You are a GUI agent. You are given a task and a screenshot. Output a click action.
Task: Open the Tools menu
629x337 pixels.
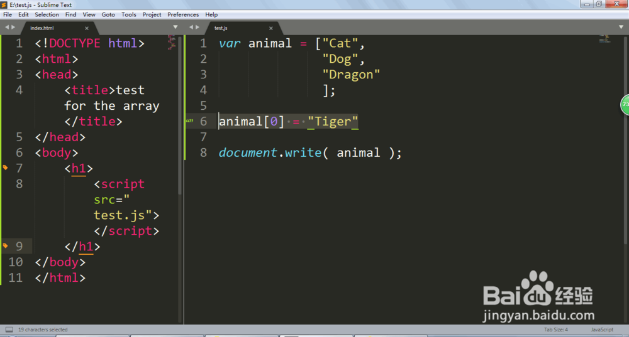(129, 14)
